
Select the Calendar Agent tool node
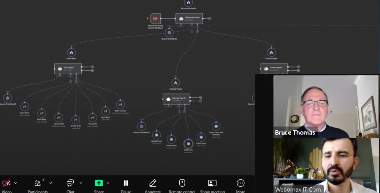click(x=175, y=83)
